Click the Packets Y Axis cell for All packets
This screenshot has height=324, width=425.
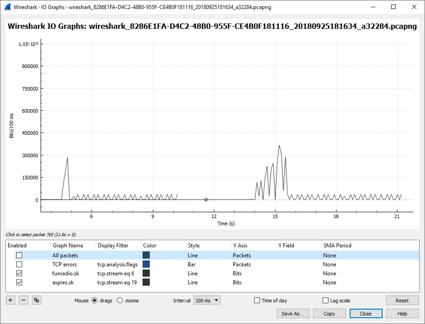[x=242, y=255]
